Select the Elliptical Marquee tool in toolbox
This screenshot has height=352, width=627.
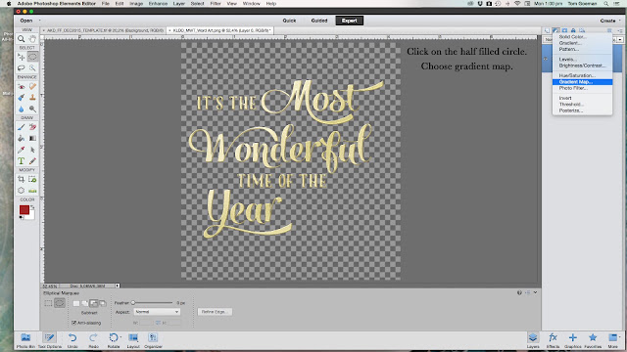click(32, 57)
